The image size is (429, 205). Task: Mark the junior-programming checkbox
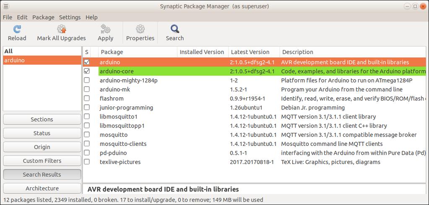click(x=87, y=107)
